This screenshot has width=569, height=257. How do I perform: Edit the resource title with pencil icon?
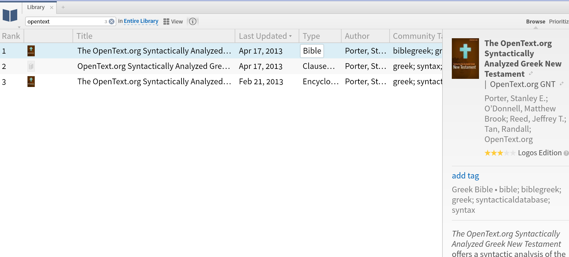tap(531, 73)
